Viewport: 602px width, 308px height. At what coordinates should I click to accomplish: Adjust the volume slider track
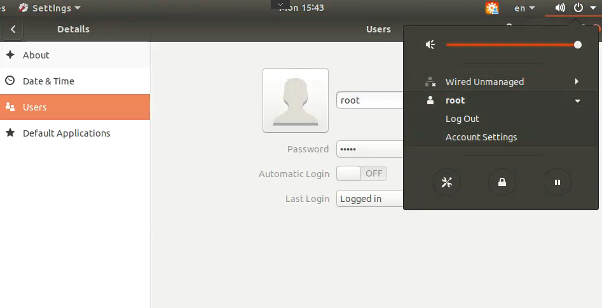pyautogui.click(x=514, y=45)
